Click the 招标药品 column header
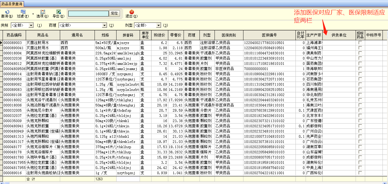Screen dimensions: 388x184 coord(360,35)
